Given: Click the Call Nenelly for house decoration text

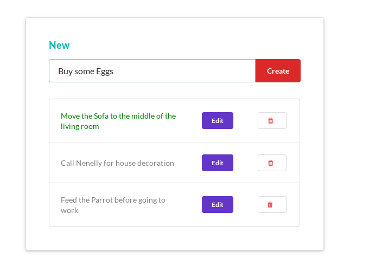Looking at the screenshot, I should coord(117,163).
